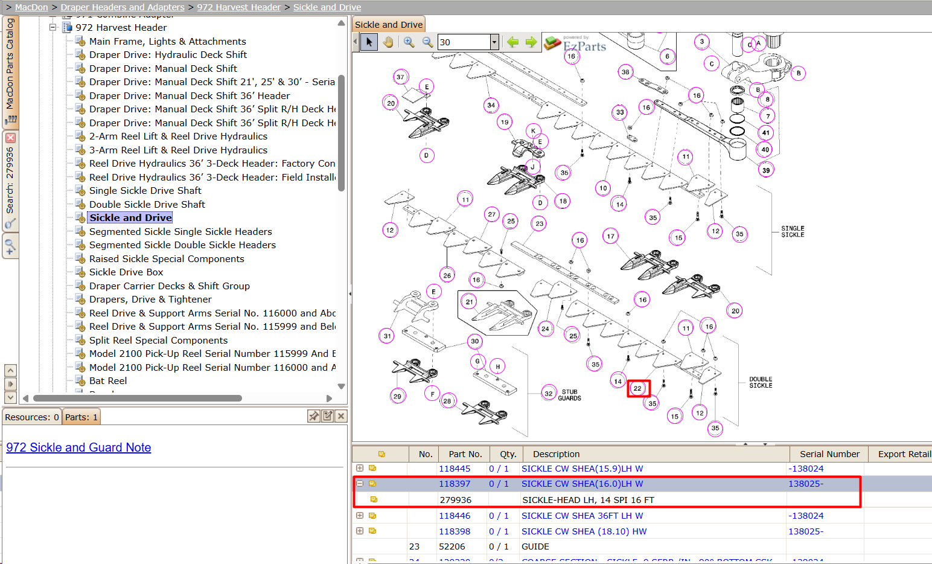
Task: Open Draper Drive: Hydraulic Deck Shift
Action: coord(168,54)
